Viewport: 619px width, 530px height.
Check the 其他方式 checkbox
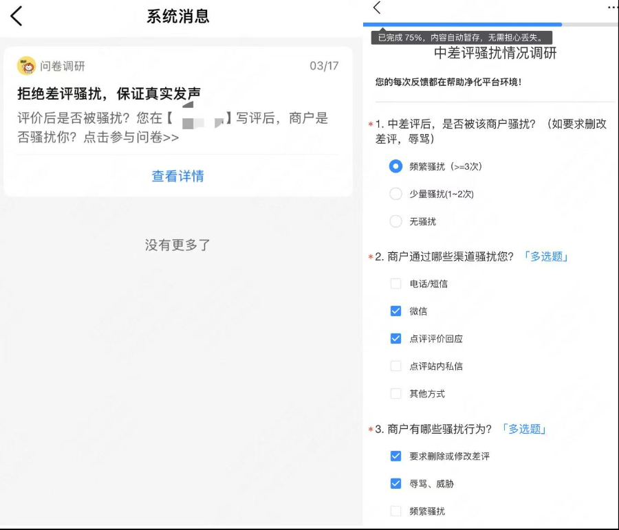(x=395, y=393)
